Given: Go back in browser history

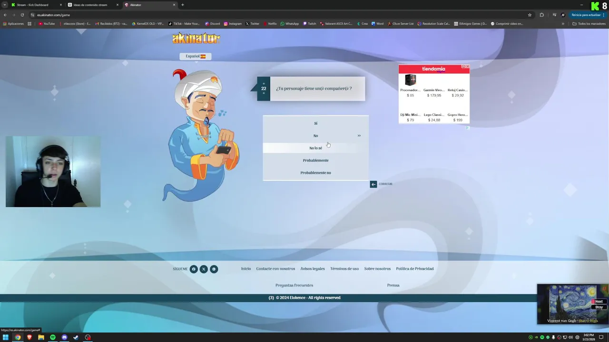Looking at the screenshot, I should coord(5,15).
